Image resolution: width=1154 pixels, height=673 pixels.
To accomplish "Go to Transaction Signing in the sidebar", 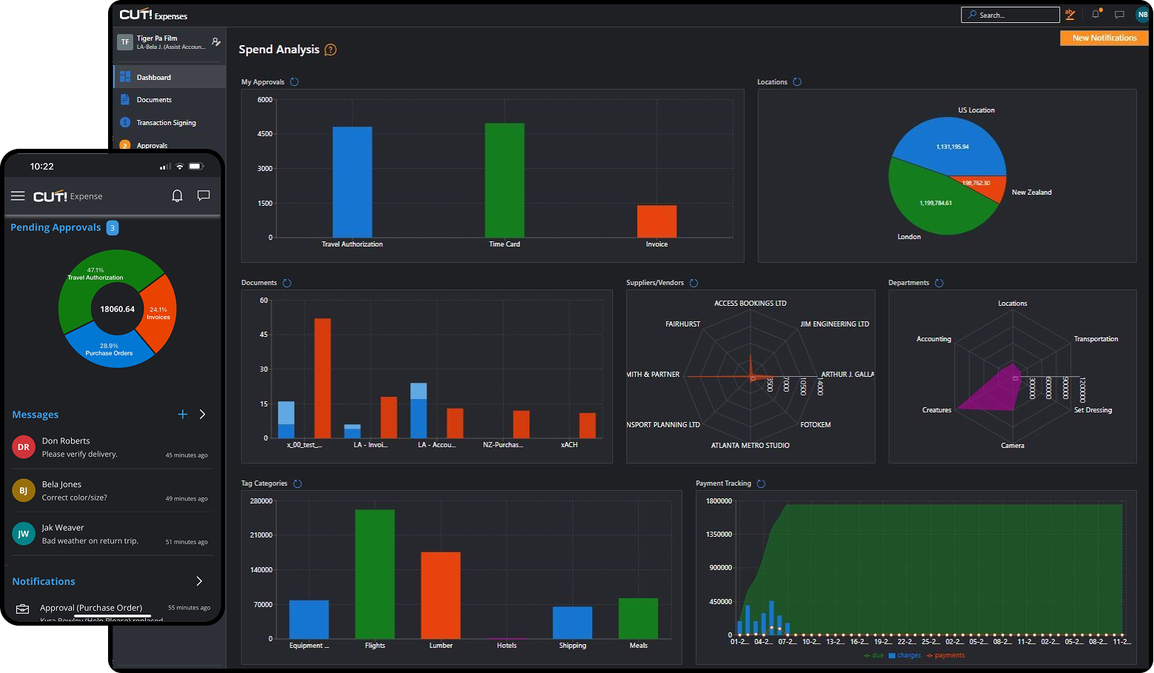I will click(166, 123).
